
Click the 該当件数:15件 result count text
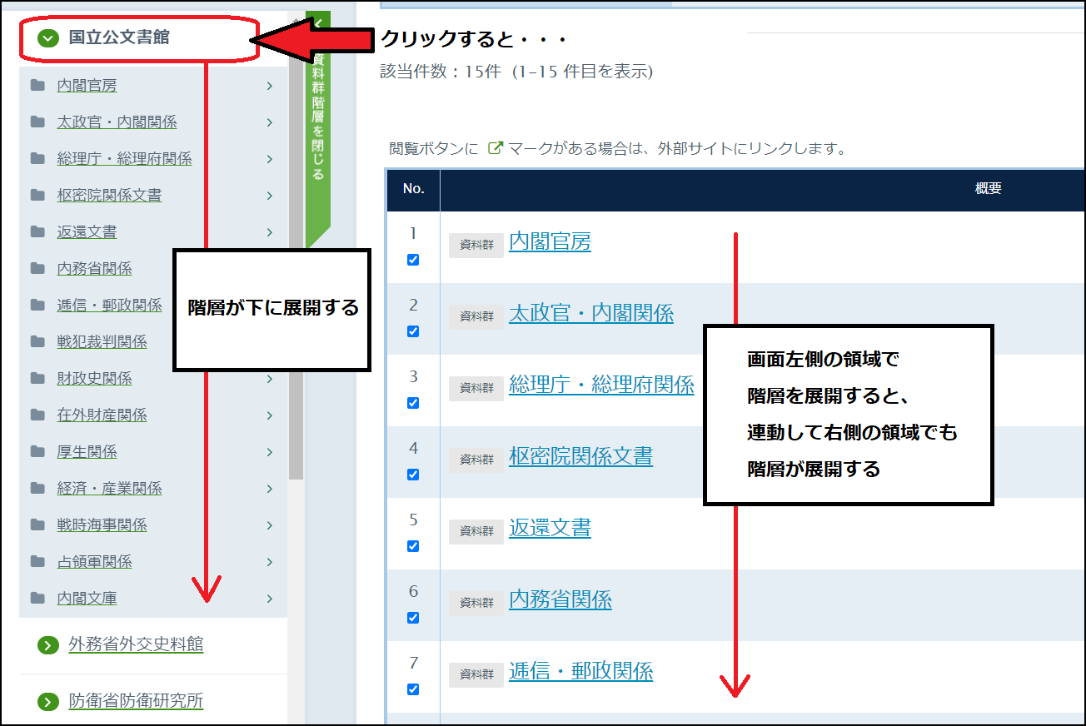[x=440, y=72]
